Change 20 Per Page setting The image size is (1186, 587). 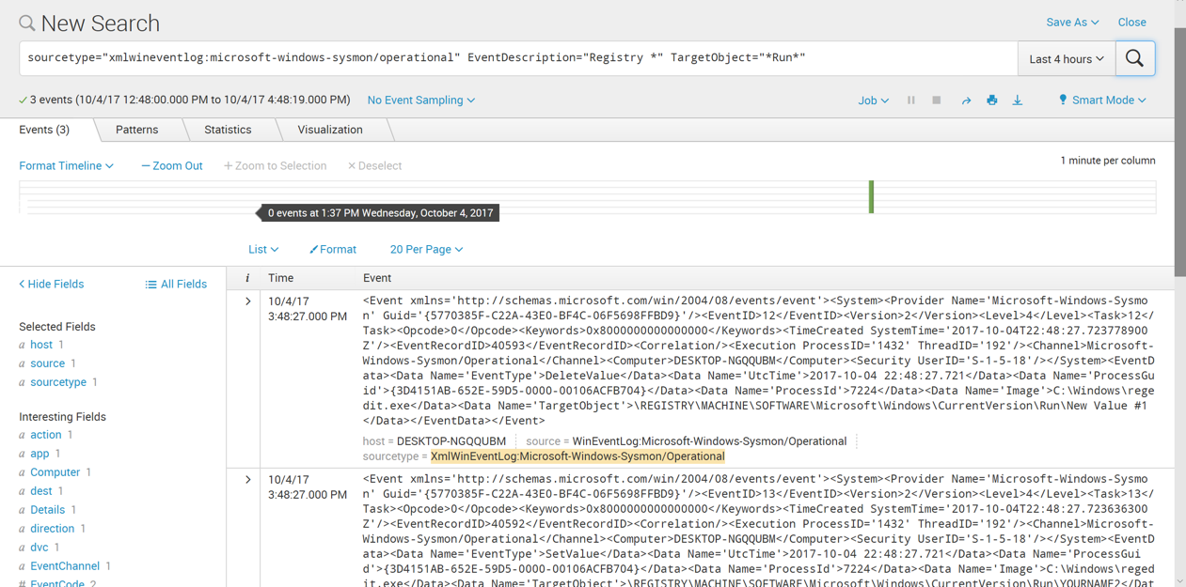click(x=426, y=249)
